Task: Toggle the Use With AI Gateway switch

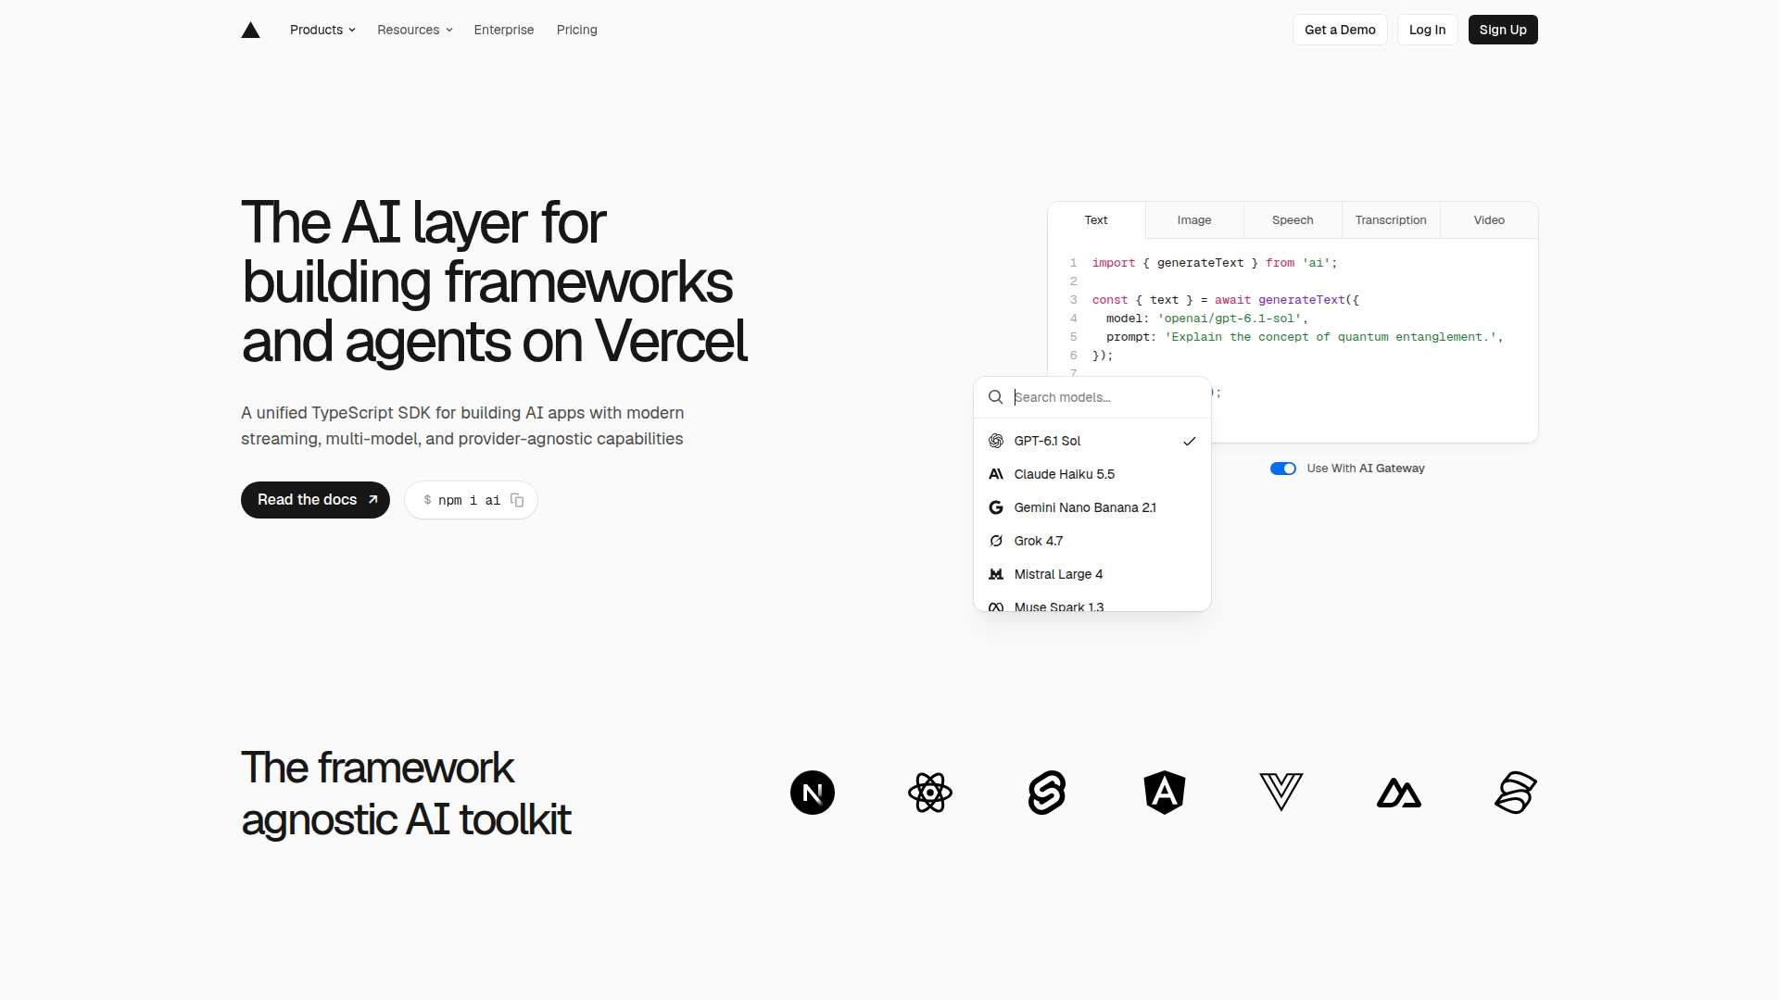Action: click(x=1283, y=469)
